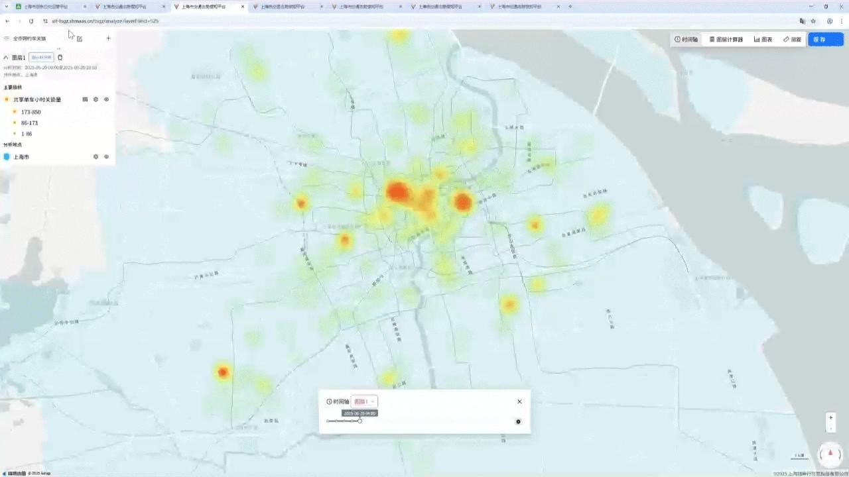Open the 图表 chart panel

coord(763,40)
